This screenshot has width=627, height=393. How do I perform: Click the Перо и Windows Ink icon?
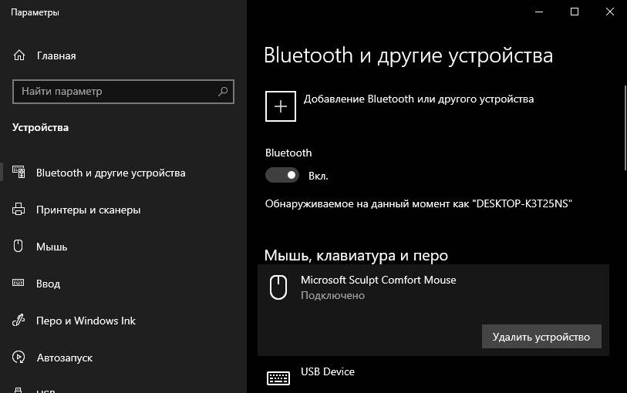click(19, 321)
